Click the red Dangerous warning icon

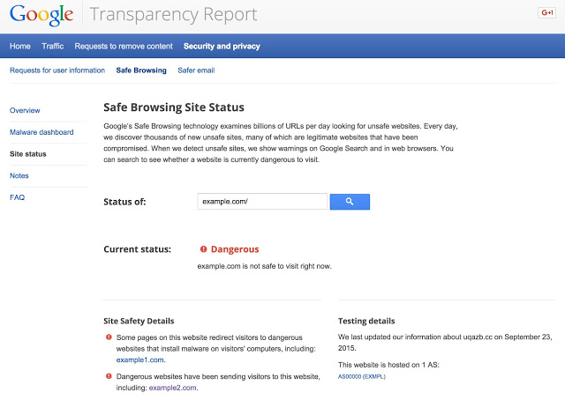[x=203, y=249]
